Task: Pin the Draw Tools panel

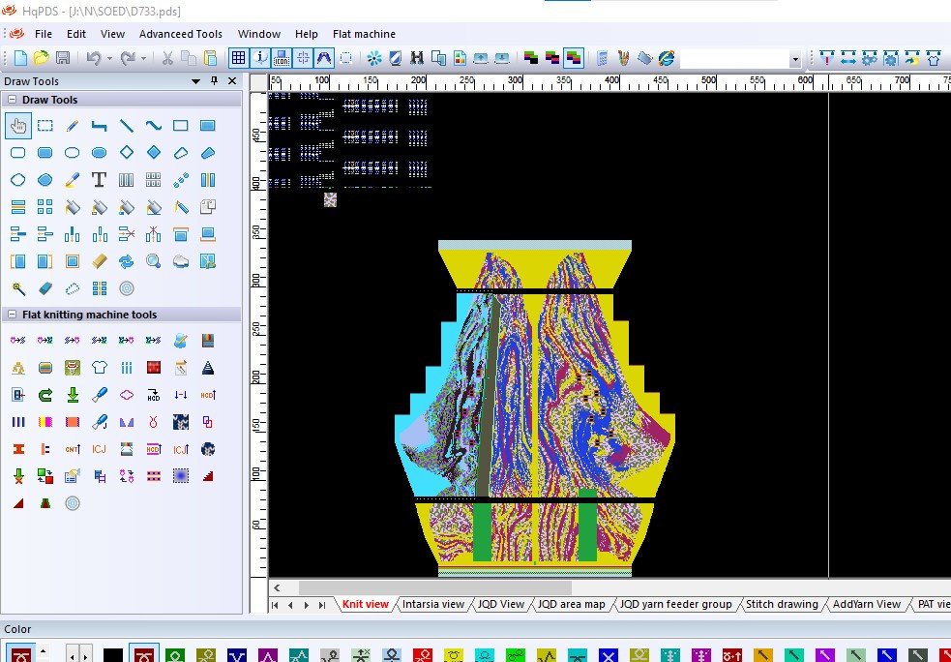Action: click(x=215, y=81)
